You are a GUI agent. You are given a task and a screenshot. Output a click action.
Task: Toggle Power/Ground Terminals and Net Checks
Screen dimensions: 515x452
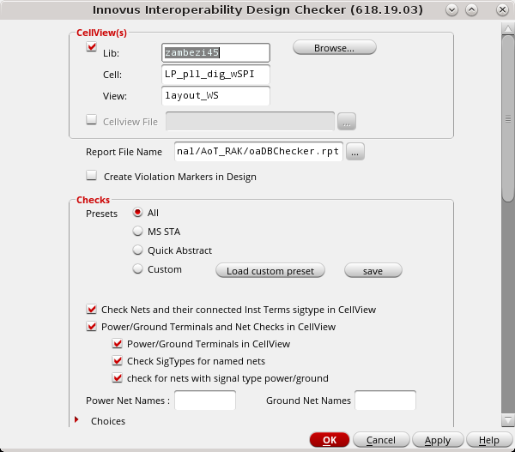click(x=91, y=326)
